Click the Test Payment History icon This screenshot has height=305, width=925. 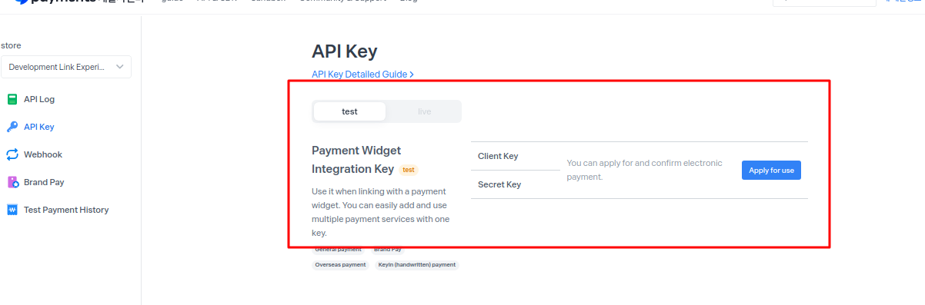coord(12,210)
